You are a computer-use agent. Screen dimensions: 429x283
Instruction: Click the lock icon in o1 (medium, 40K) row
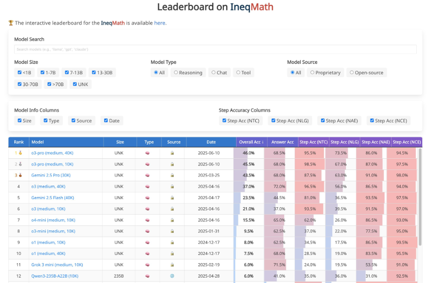coord(172,254)
